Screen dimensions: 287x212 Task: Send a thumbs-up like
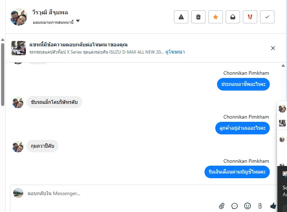(x=273, y=206)
